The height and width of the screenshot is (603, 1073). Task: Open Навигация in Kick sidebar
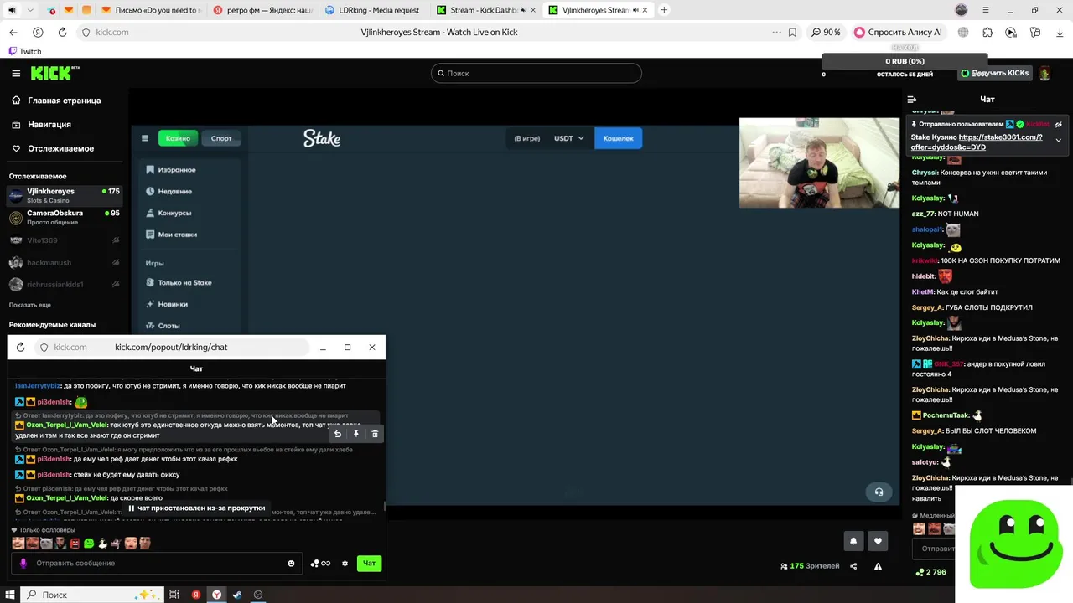[x=42, y=125]
